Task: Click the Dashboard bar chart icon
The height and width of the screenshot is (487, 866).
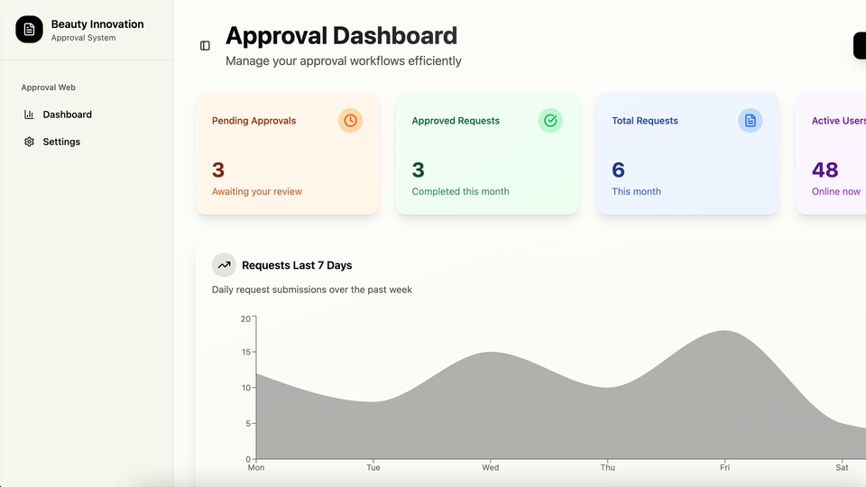Action: [29, 115]
